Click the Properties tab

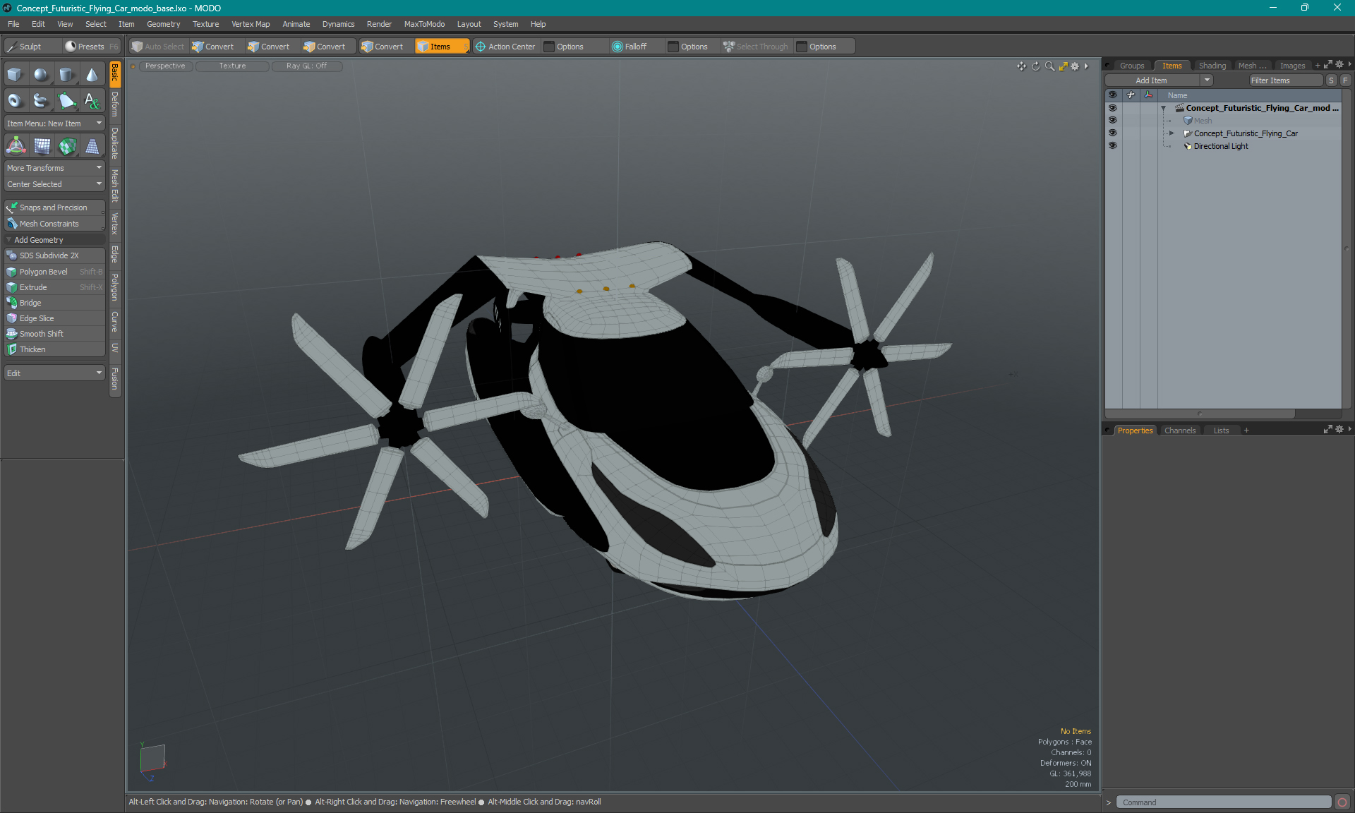tap(1136, 430)
